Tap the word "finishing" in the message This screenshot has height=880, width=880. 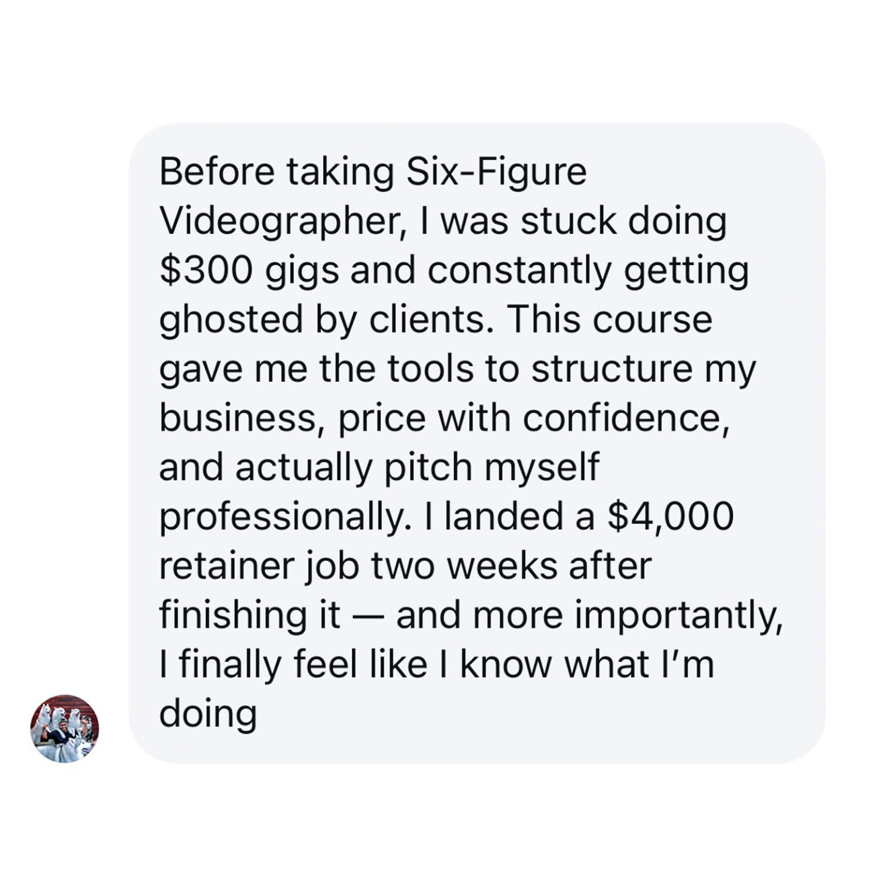233,615
